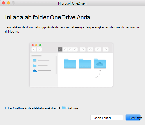Click the small OneDrive folder icon in path

64,108
